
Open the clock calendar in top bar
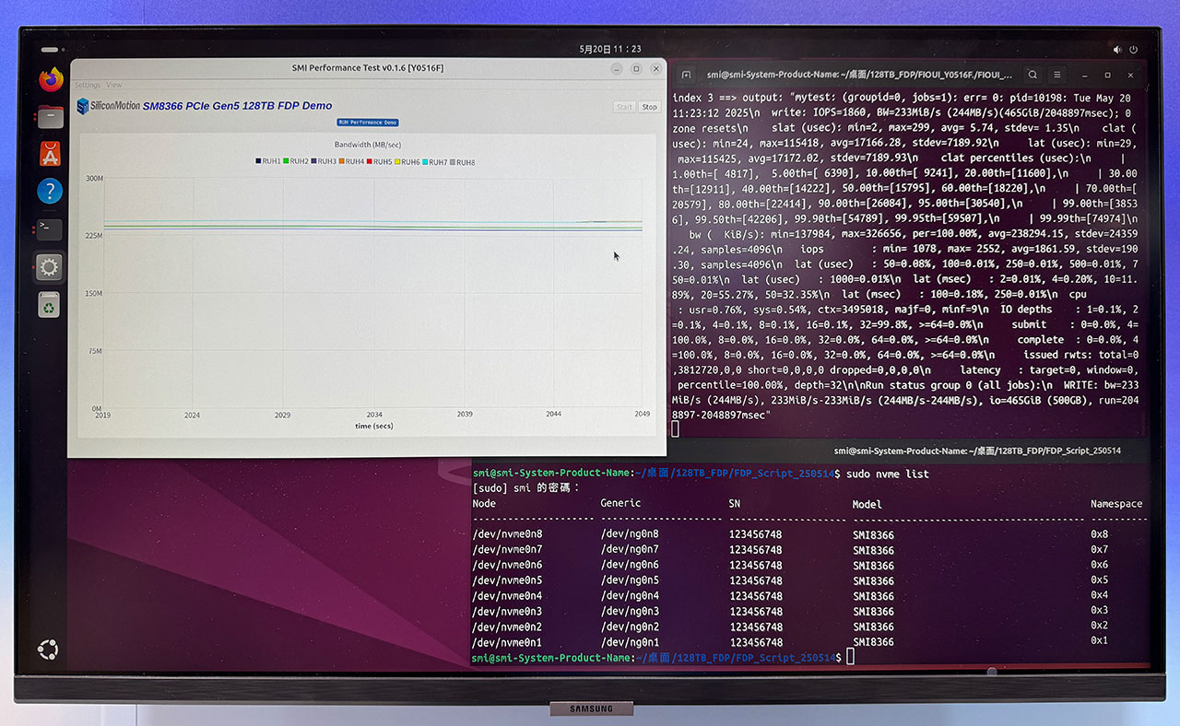click(609, 49)
